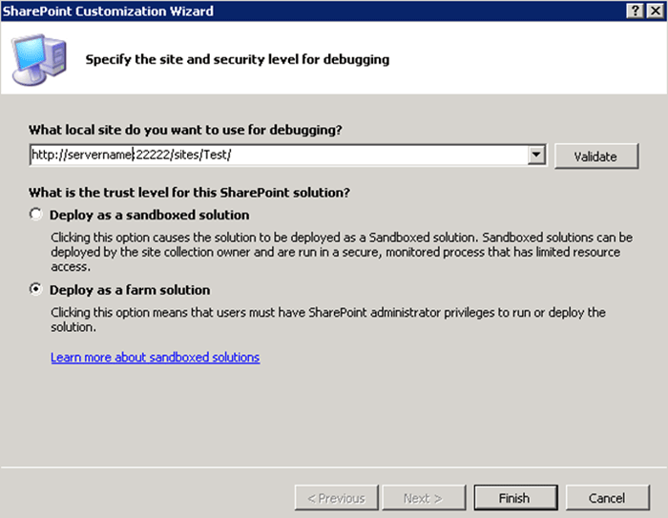Click the disabled Previous button
Viewport: 668px width, 518px height.
337,498
